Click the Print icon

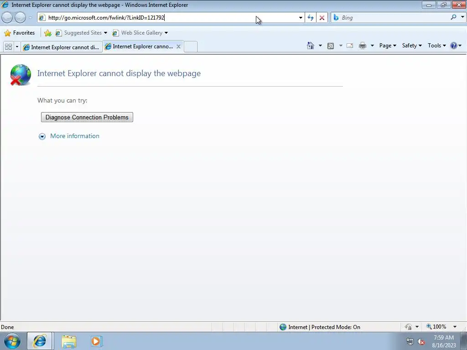tap(363, 46)
